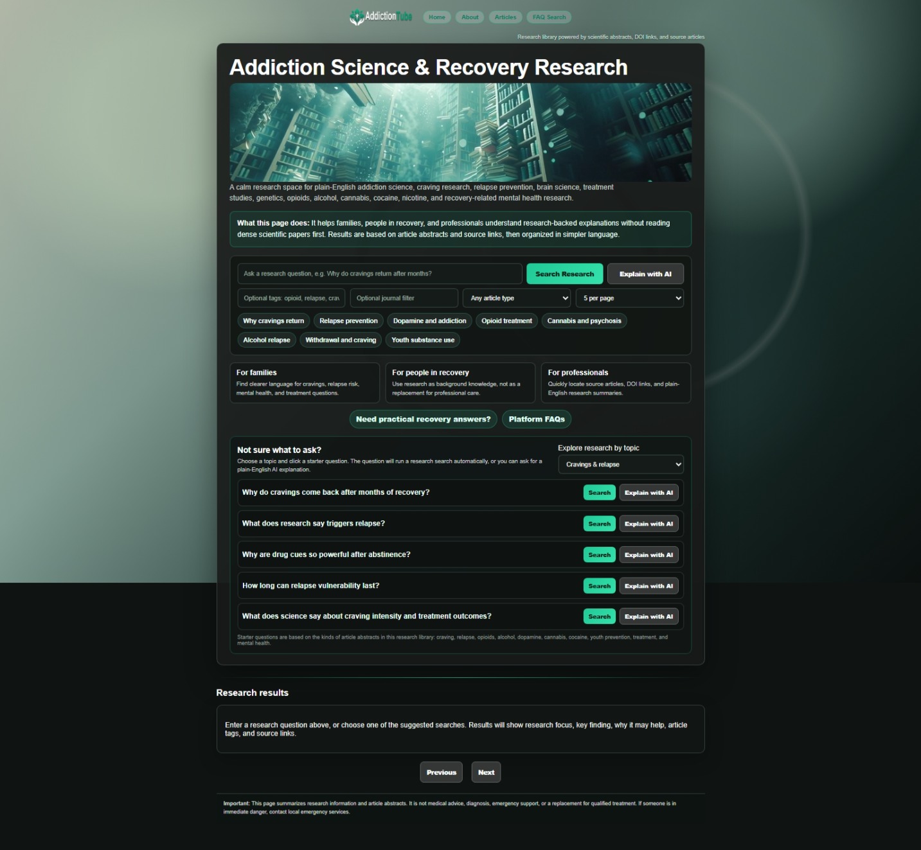Click the For families card
The image size is (921, 850).
tap(305, 383)
